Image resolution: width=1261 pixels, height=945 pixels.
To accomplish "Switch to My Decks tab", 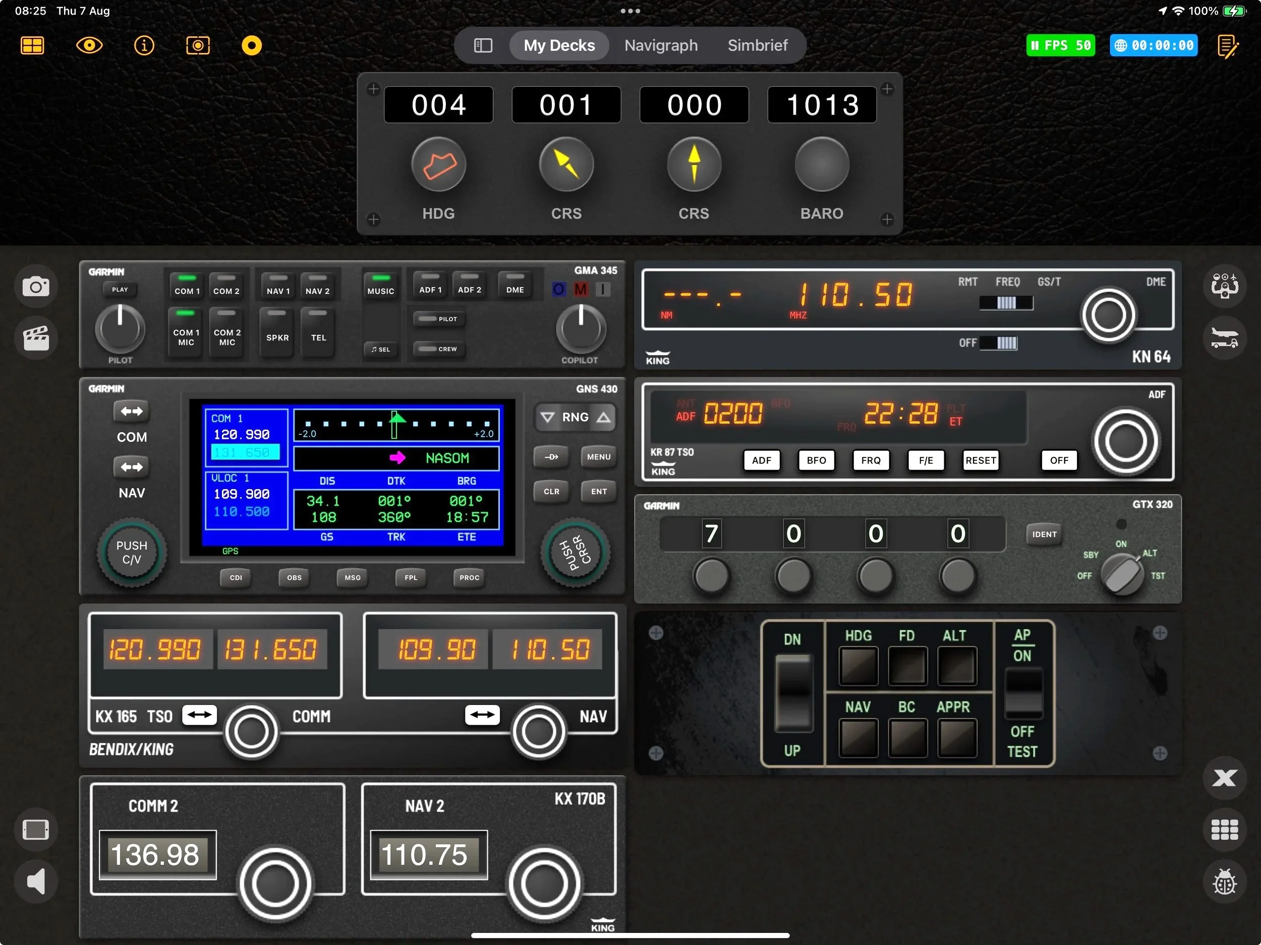I will coord(559,45).
